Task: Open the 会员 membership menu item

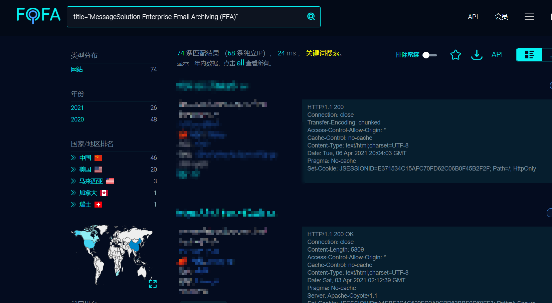Action: [501, 17]
